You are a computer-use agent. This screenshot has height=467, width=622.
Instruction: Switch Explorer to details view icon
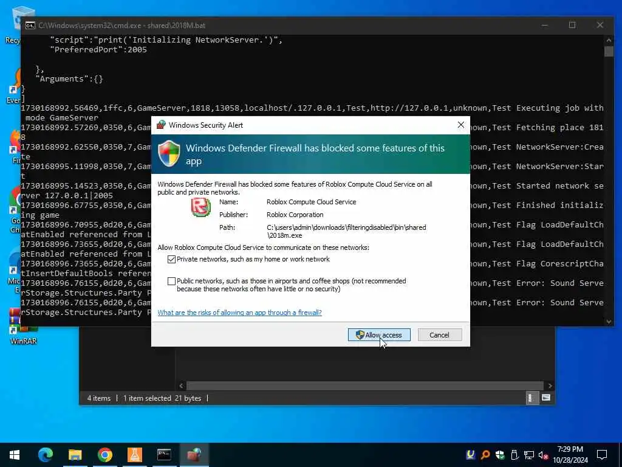pyautogui.click(x=531, y=398)
